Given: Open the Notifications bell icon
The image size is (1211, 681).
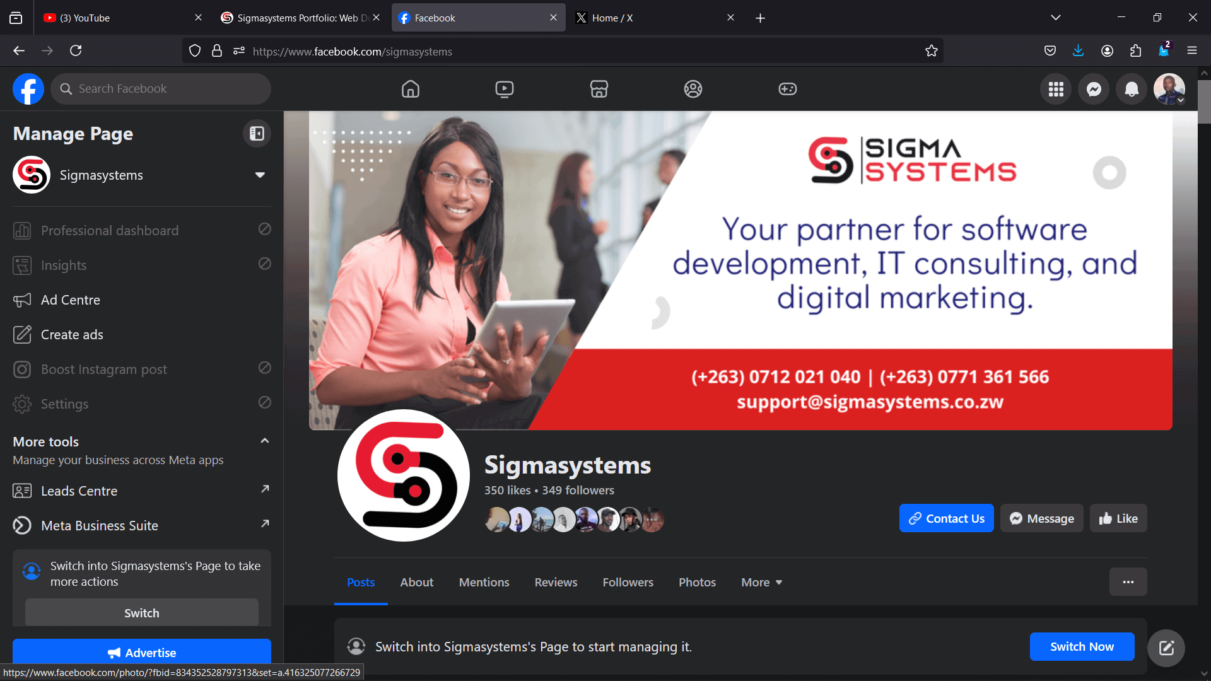Looking at the screenshot, I should coord(1132,89).
